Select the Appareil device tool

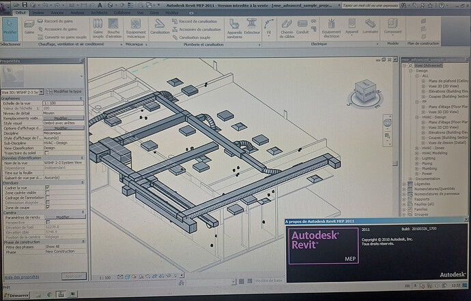pos(352,27)
